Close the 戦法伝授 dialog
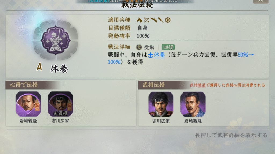This screenshot has height=154, width=275. [260, 1]
